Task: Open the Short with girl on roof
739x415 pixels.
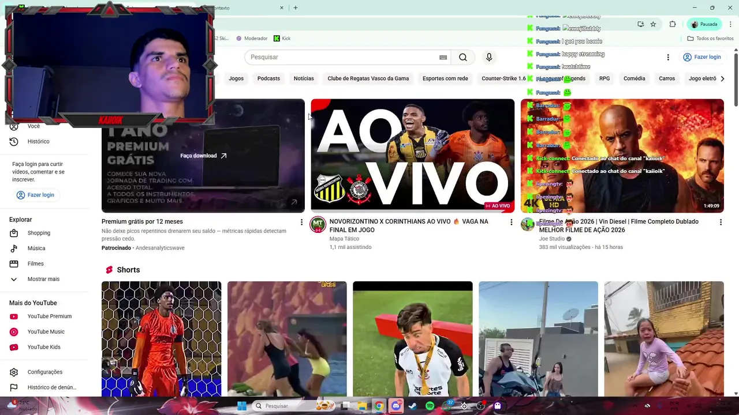Action: (x=664, y=339)
